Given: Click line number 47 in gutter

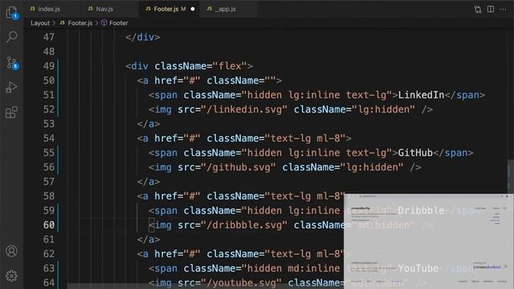Looking at the screenshot, I should pyautogui.click(x=49, y=37).
